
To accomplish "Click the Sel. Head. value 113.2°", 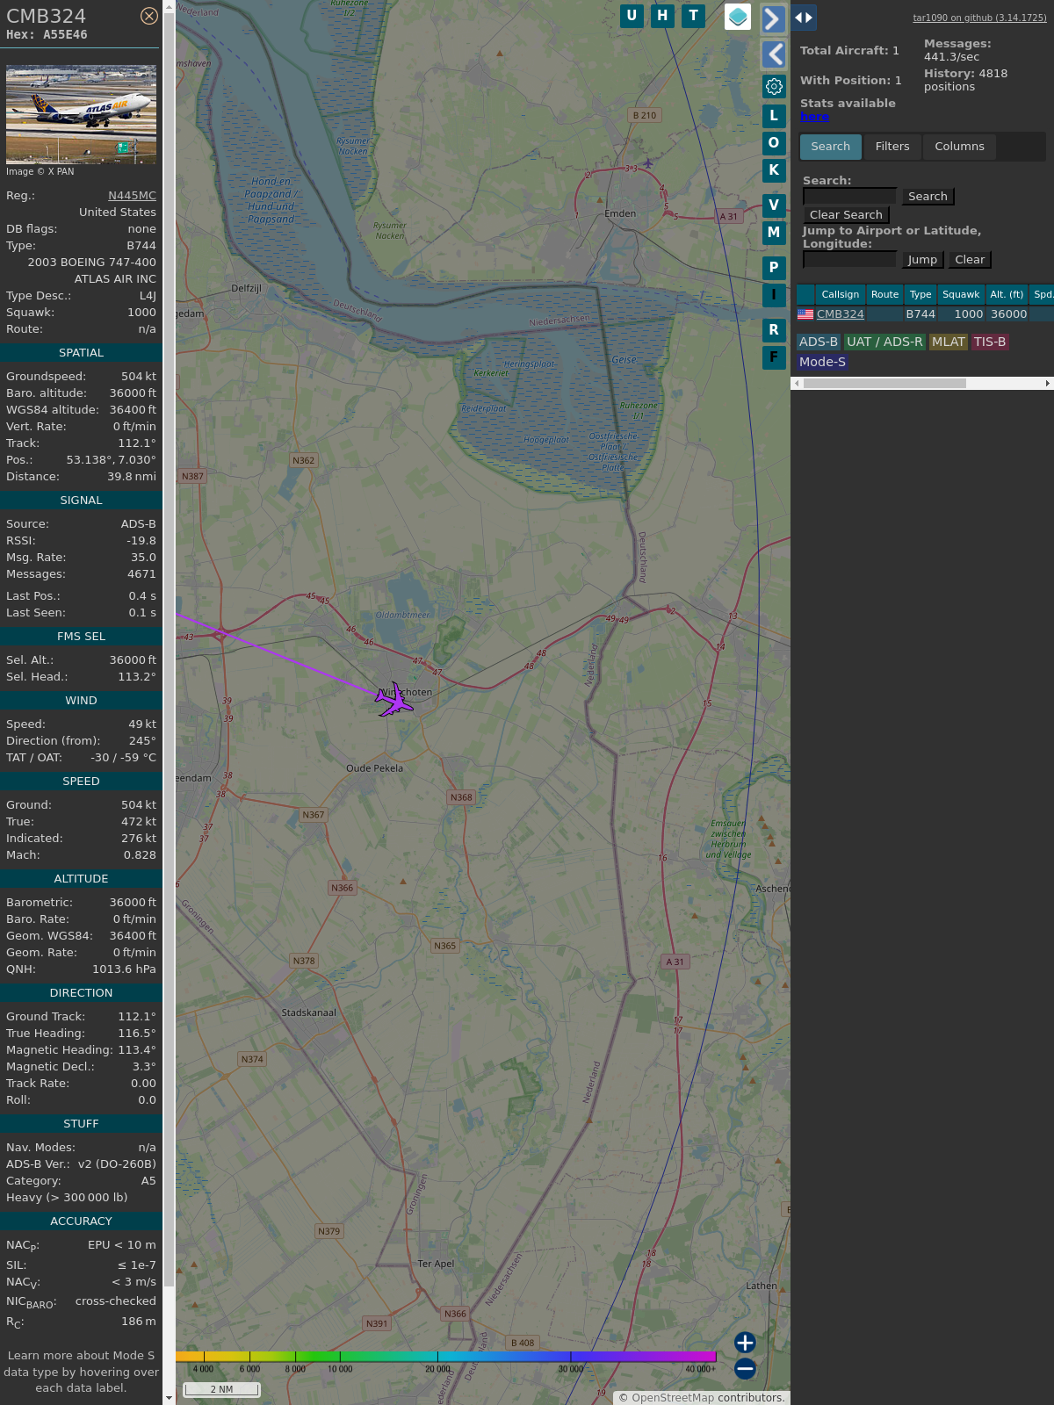I will (x=138, y=677).
